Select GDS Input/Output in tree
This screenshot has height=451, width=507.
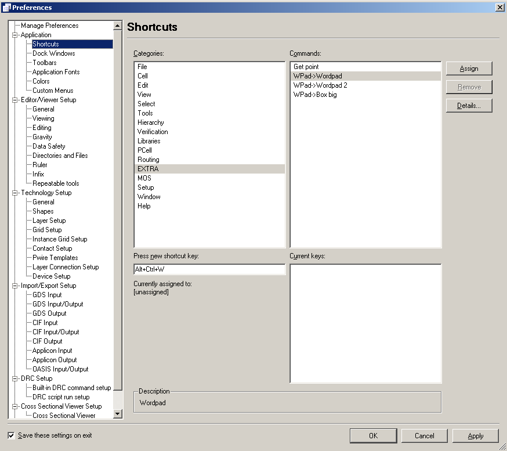coord(57,304)
